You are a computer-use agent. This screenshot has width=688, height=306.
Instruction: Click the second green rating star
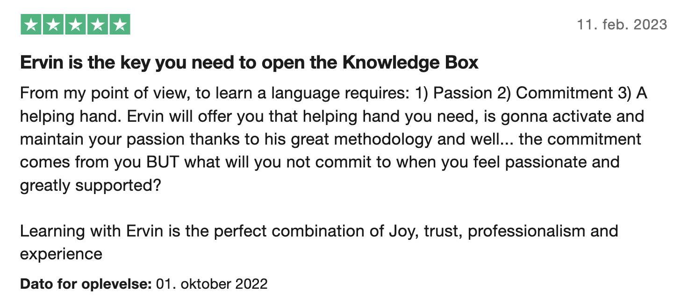point(53,25)
